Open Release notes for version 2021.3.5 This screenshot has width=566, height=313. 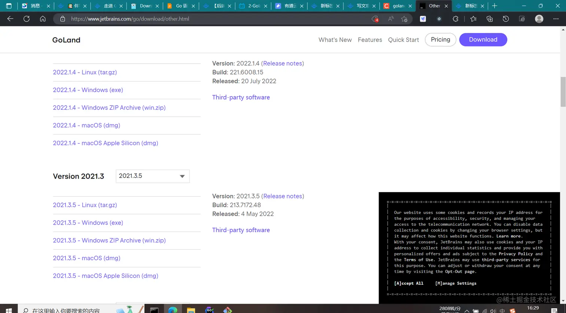point(283,196)
